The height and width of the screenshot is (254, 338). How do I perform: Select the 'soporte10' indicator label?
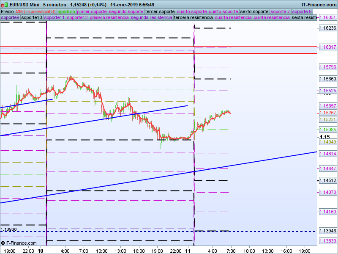(x=32, y=18)
